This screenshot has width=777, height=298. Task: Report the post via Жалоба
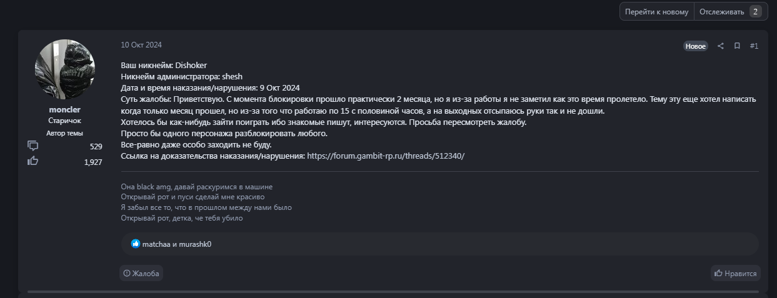(x=141, y=273)
